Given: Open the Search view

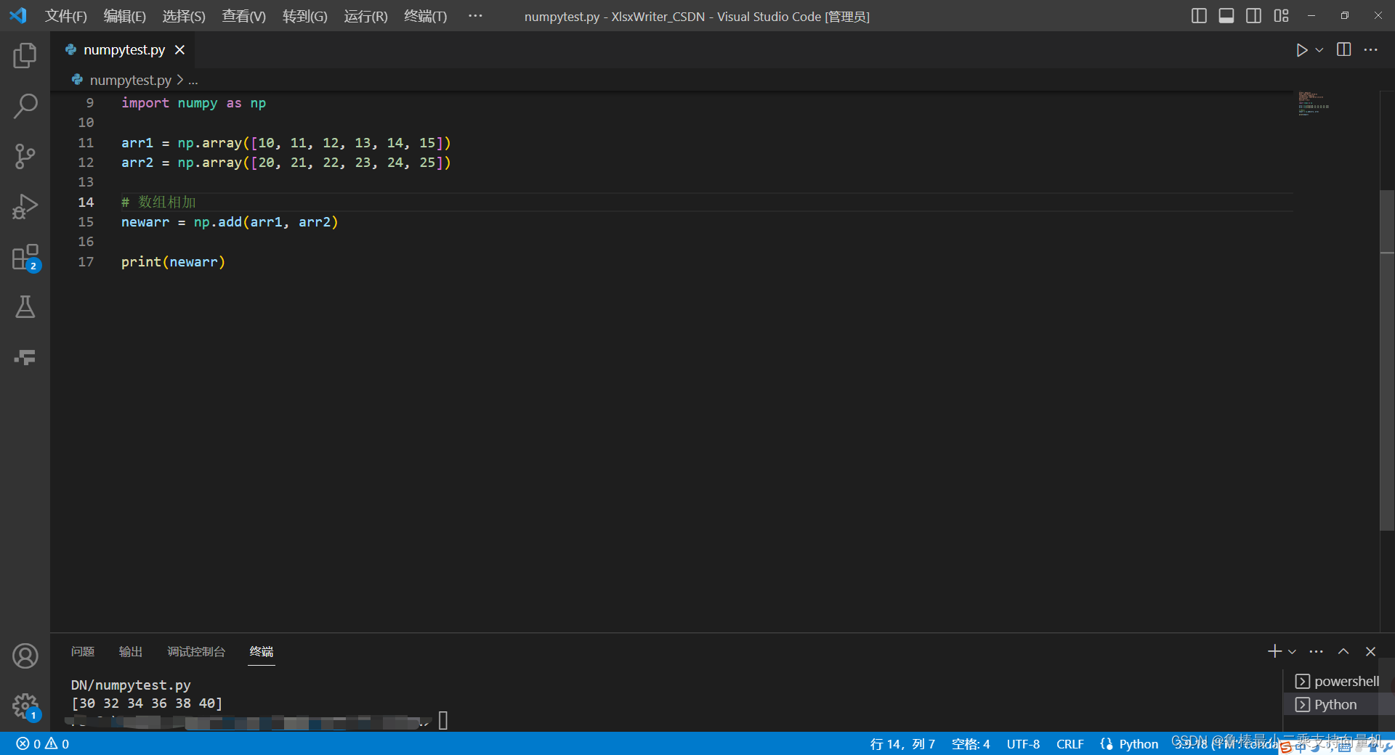Looking at the screenshot, I should pos(25,106).
